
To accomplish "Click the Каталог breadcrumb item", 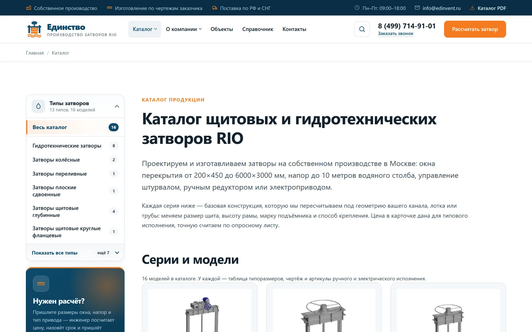I will coord(61,53).
